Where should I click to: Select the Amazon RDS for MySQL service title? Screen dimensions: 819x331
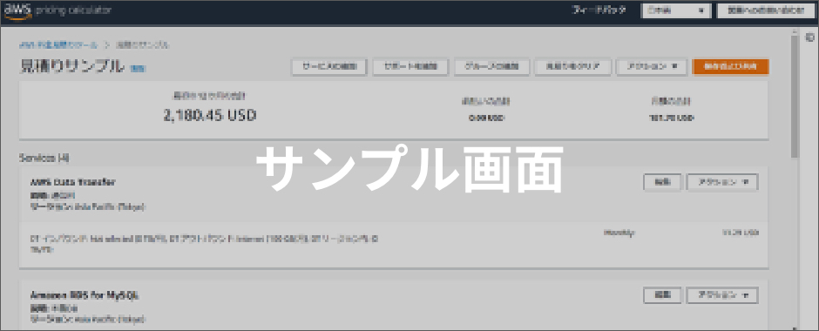[x=85, y=295]
